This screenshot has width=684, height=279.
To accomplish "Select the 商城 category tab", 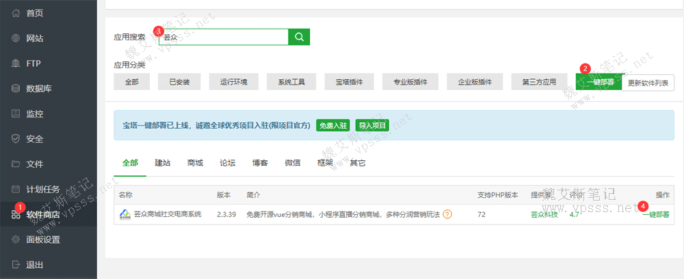I will 195,163.
